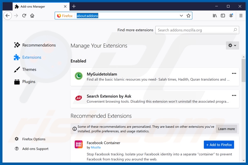Click the vertical scrollbar thumb
248x165 pixels.
click(243, 71)
